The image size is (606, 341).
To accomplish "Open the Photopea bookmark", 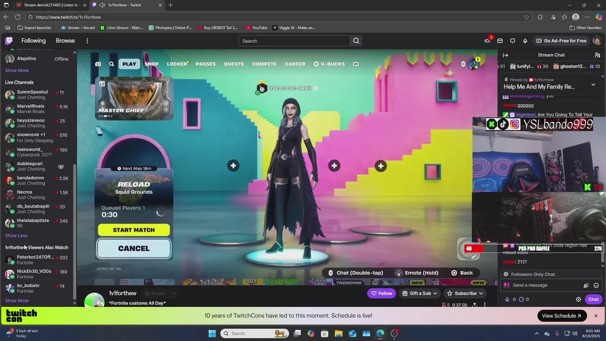I will [170, 27].
